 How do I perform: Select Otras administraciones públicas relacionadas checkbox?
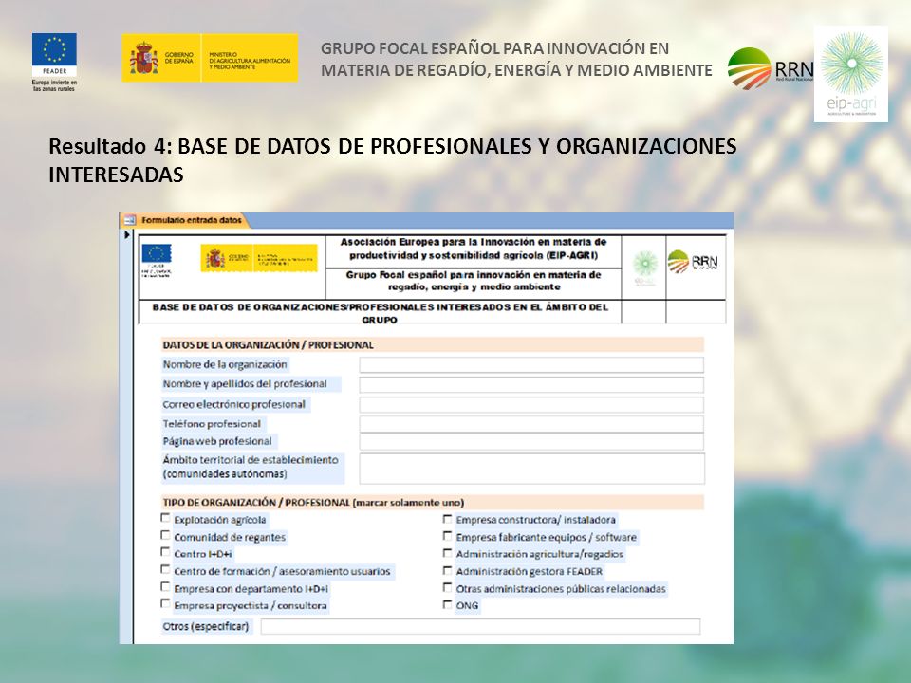[x=447, y=588]
